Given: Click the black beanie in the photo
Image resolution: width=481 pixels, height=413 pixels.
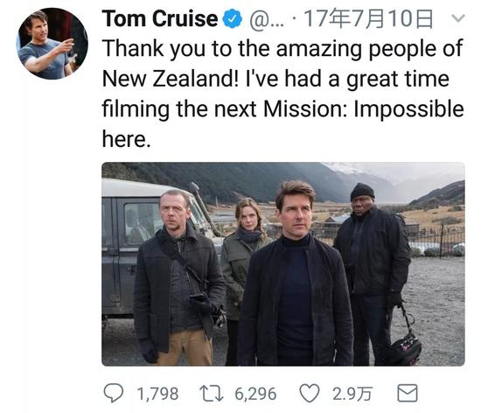Looking at the screenshot, I should pos(362,191).
